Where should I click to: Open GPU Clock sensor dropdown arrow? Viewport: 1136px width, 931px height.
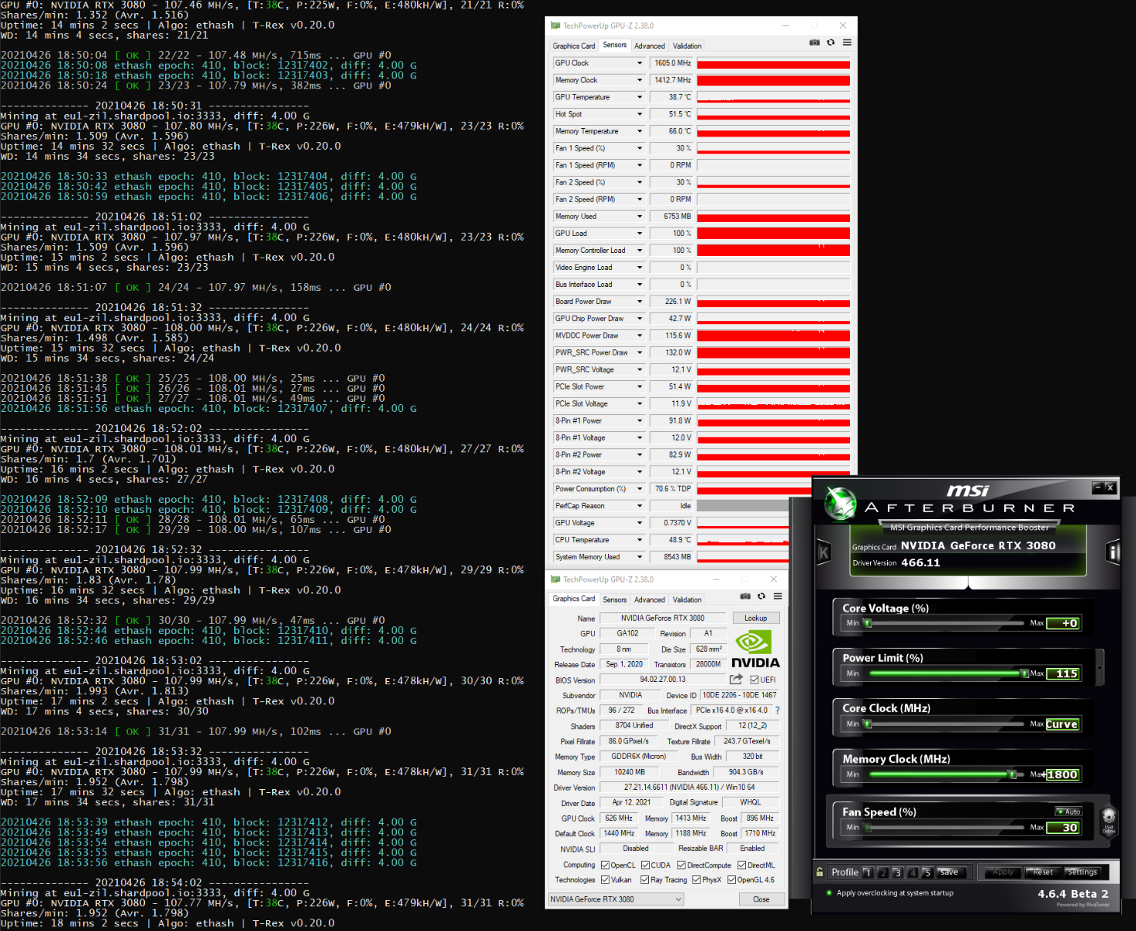[x=640, y=63]
